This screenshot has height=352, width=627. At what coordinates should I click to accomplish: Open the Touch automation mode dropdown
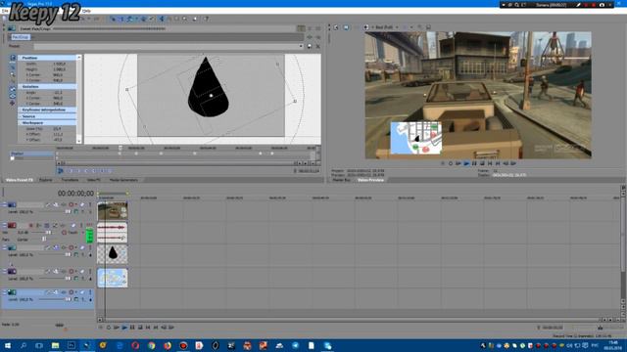click(x=83, y=233)
